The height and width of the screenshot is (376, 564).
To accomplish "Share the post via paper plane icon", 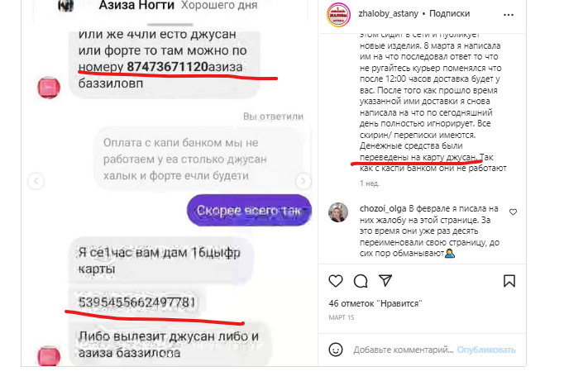I will click(x=385, y=280).
